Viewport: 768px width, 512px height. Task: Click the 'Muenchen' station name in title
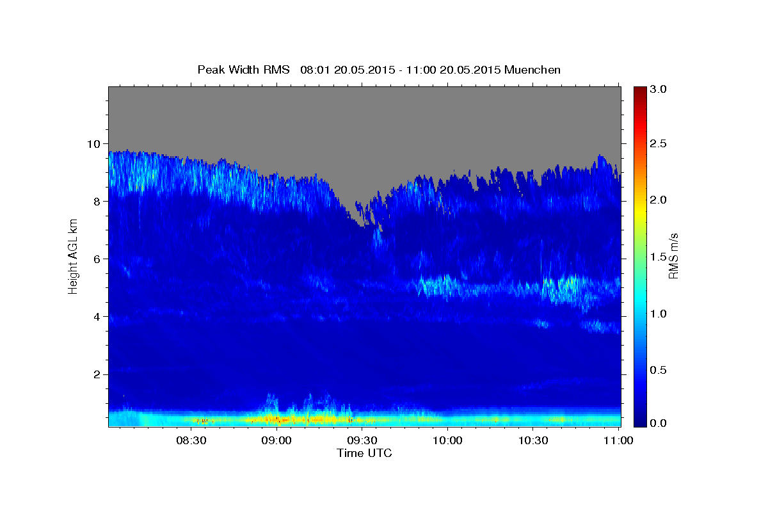(532, 69)
